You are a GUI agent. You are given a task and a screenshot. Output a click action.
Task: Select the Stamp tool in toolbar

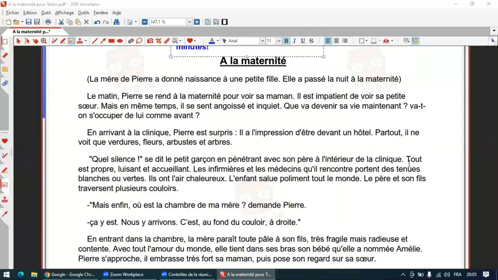click(80, 41)
